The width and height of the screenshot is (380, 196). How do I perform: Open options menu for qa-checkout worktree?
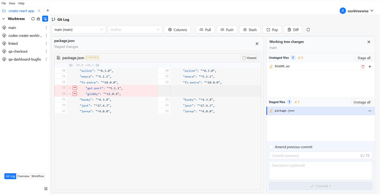point(46,51)
